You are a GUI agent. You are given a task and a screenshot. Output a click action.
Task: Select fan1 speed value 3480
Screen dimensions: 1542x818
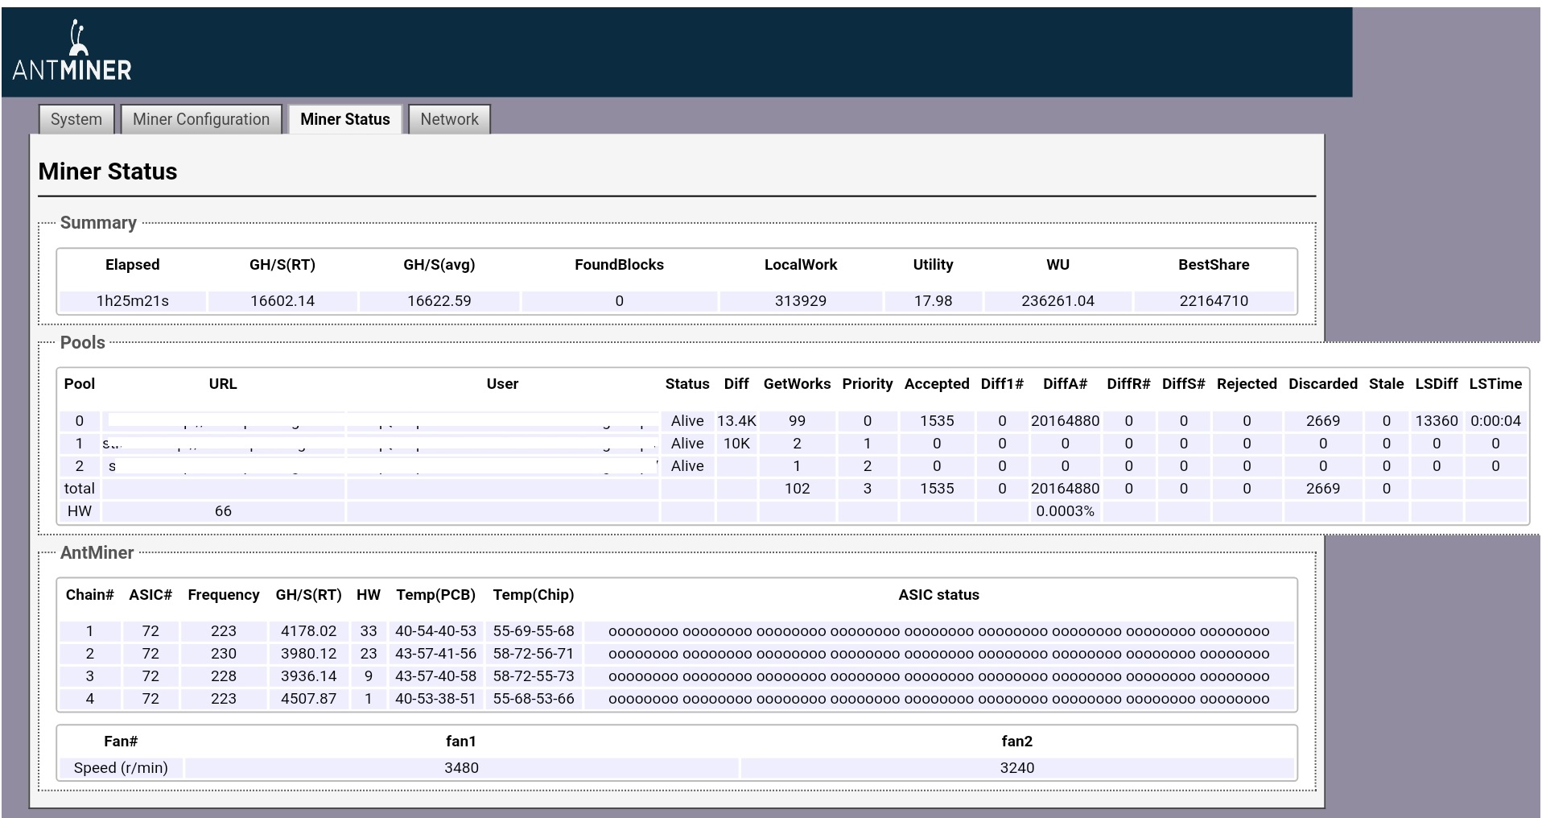point(461,768)
